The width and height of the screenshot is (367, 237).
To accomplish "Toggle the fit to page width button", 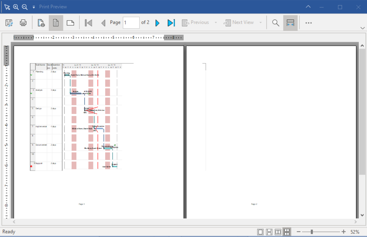I will coord(290,23).
